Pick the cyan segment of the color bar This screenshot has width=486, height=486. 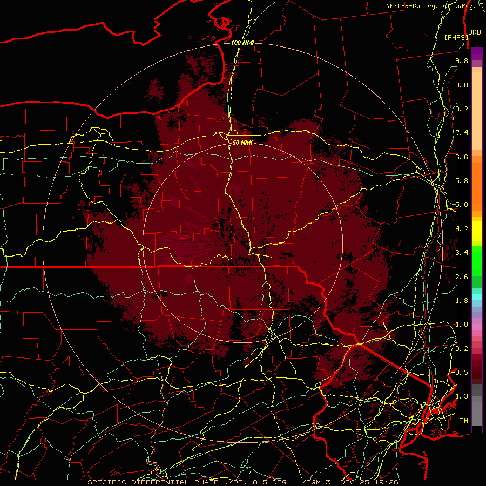coord(477,297)
